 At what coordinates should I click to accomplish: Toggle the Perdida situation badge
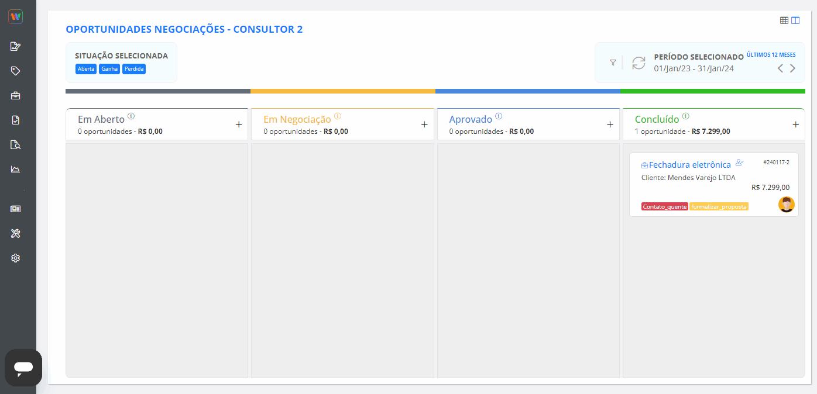pyautogui.click(x=134, y=69)
